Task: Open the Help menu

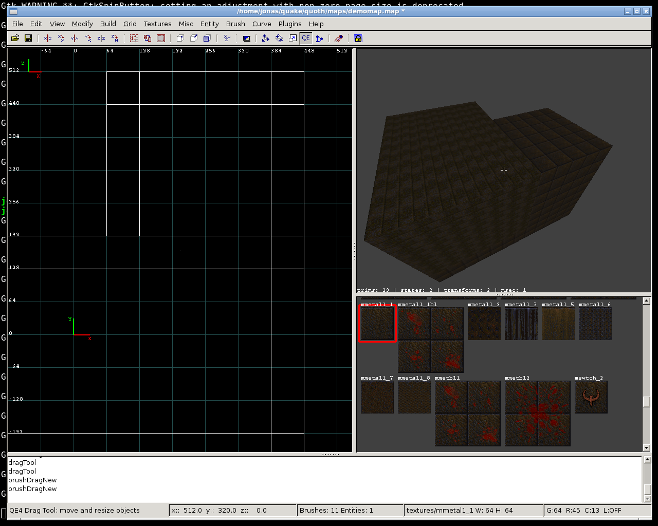Action: pos(316,24)
